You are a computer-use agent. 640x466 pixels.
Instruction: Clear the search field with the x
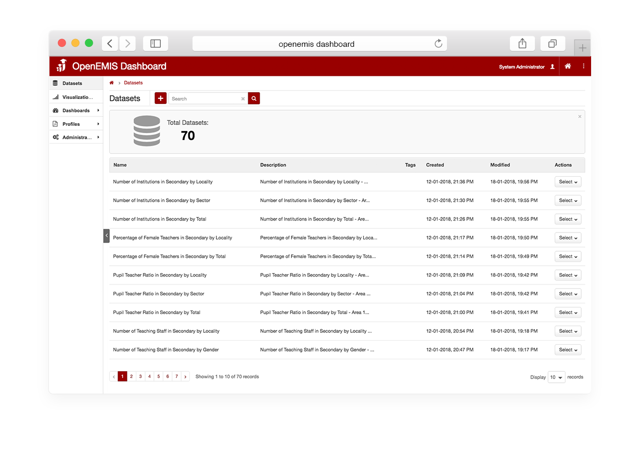(x=243, y=99)
